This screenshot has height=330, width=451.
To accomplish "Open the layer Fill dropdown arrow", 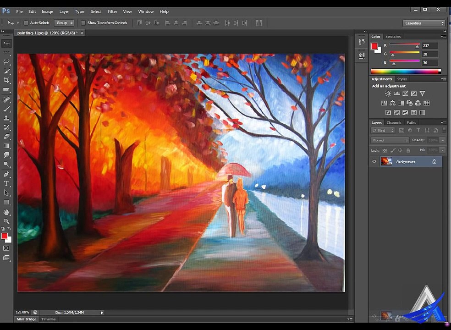I will (443, 150).
